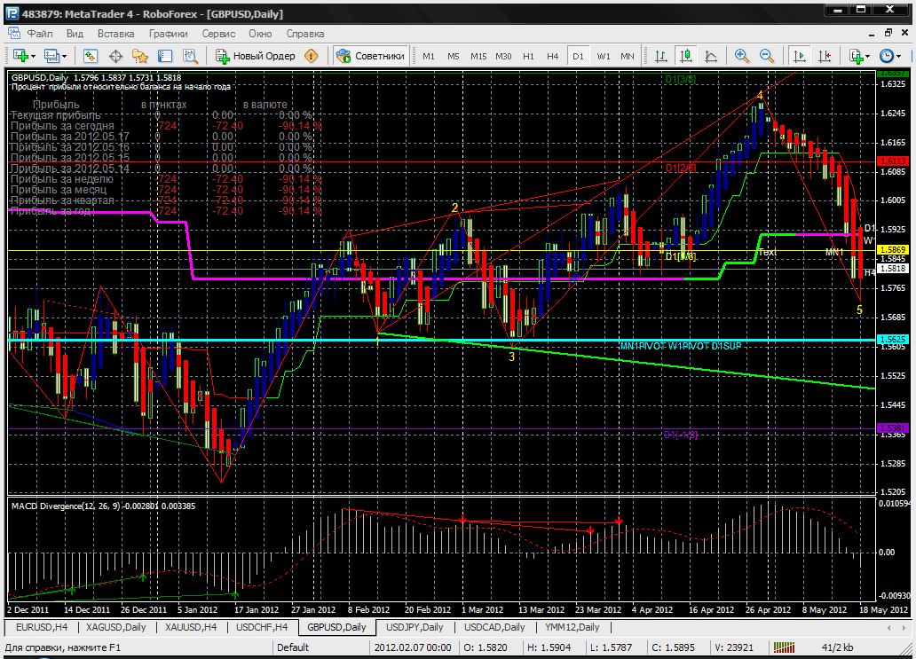
Task: Click the '41/2 kb' connection traffic text
Action: coord(837,647)
